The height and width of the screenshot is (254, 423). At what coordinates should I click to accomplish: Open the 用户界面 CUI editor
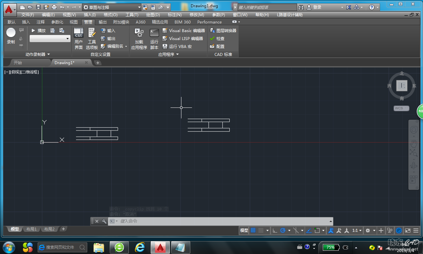tap(79, 38)
